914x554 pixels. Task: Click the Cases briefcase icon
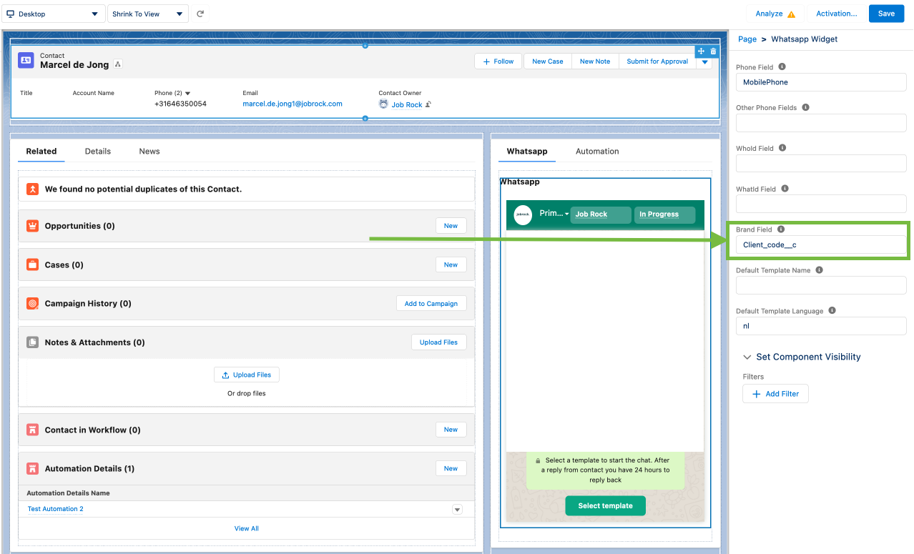pyautogui.click(x=32, y=264)
